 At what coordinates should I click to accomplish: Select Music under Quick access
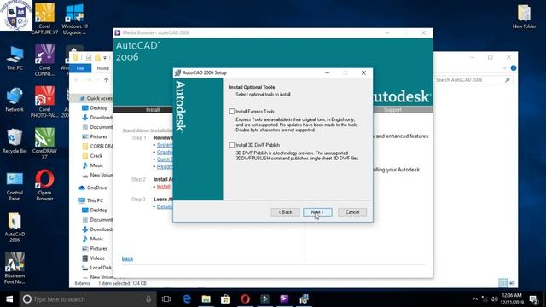pos(93,165)
